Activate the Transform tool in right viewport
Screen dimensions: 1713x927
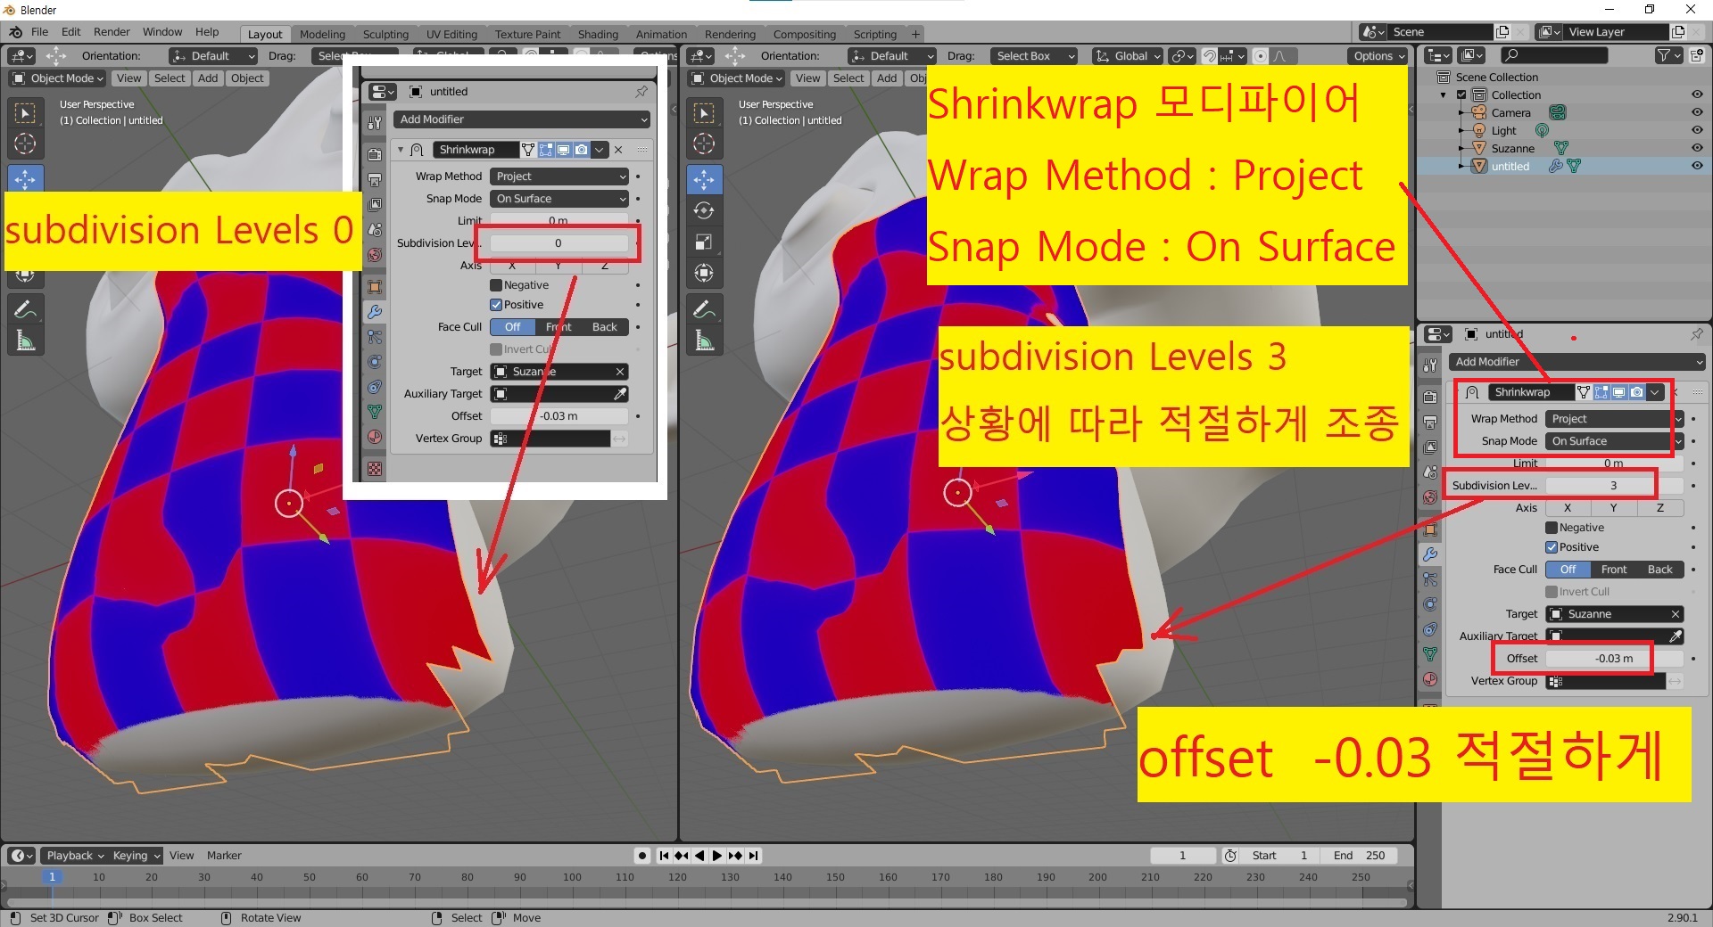click(x=704, y=273)
